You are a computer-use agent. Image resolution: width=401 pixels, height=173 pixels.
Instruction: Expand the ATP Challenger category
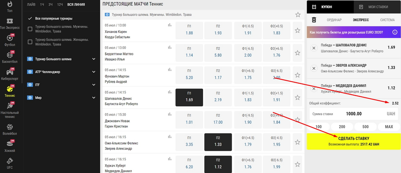tap(94, 72)
